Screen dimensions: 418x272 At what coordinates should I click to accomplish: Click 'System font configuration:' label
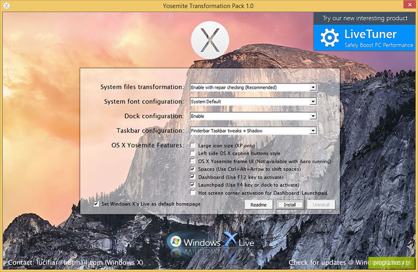point(144,101)
